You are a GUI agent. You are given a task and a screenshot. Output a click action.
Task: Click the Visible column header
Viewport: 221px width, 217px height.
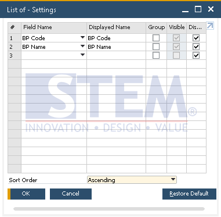tap(176, 27)
